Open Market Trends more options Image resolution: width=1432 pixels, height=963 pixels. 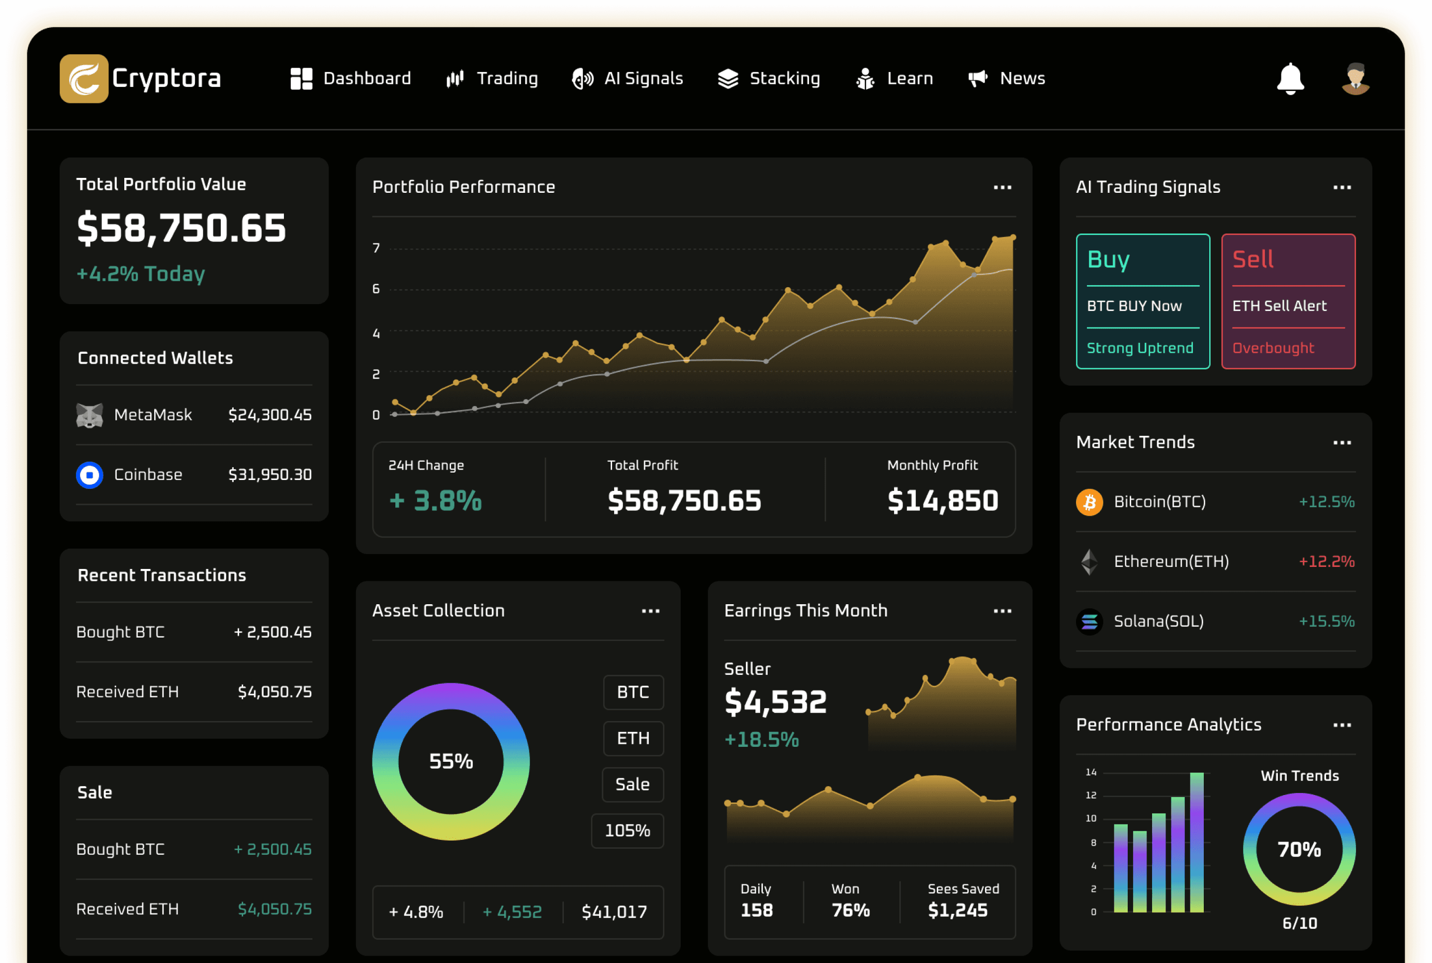1342,442
